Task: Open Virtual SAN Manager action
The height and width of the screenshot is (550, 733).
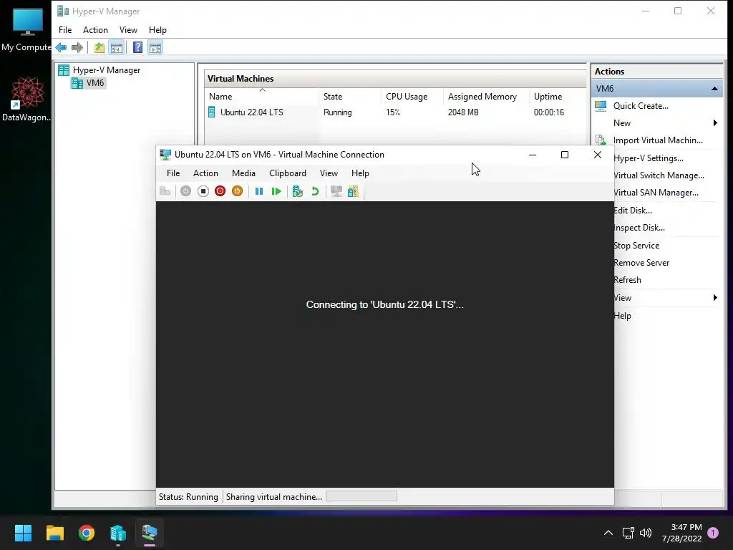Action: click(656, 193)
